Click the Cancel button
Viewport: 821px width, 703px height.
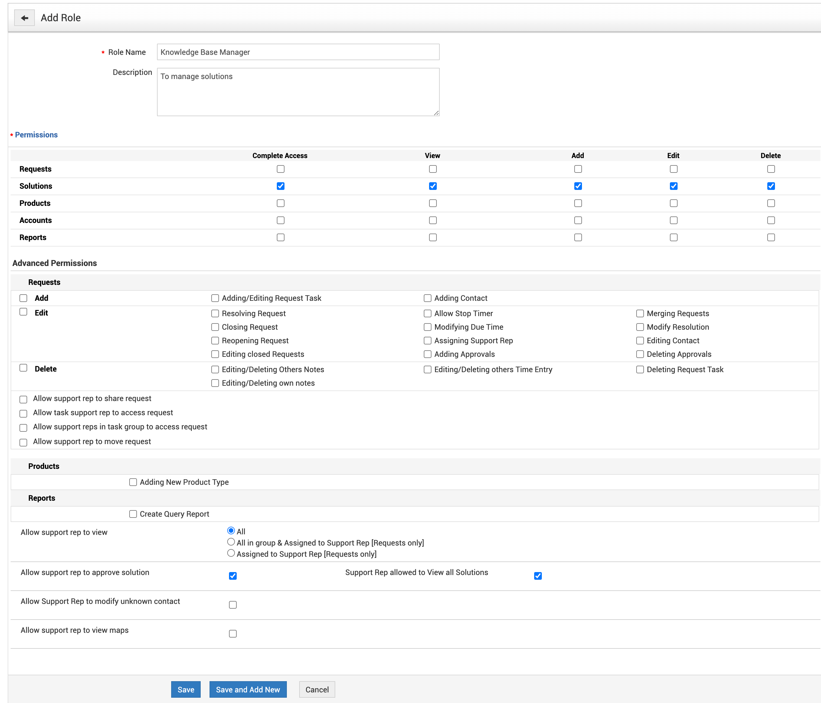click(x=317, y=689)
